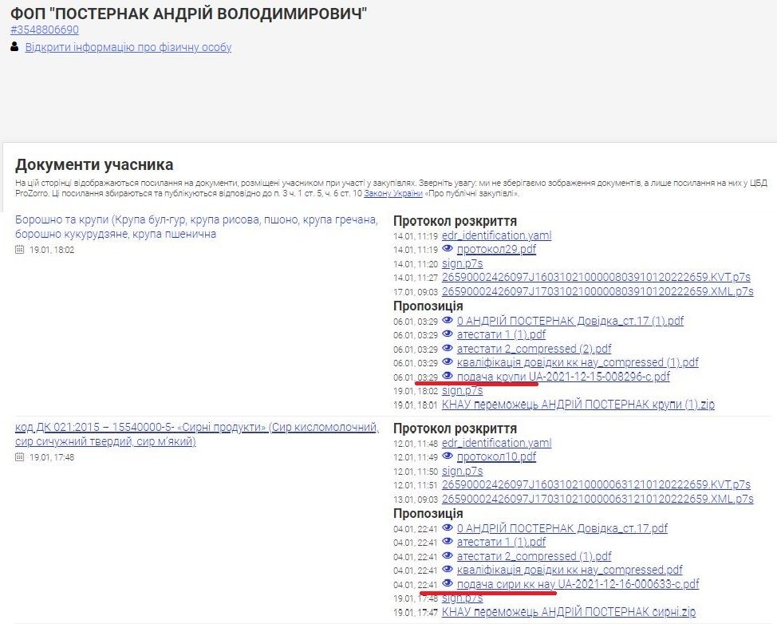This screenshot has width=777, height=624.
Task: Open the KVT.p7s file dated 14.01, 11:27
Action: (595, 278)
